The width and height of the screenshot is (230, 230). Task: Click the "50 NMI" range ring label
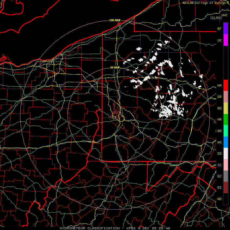115,67
